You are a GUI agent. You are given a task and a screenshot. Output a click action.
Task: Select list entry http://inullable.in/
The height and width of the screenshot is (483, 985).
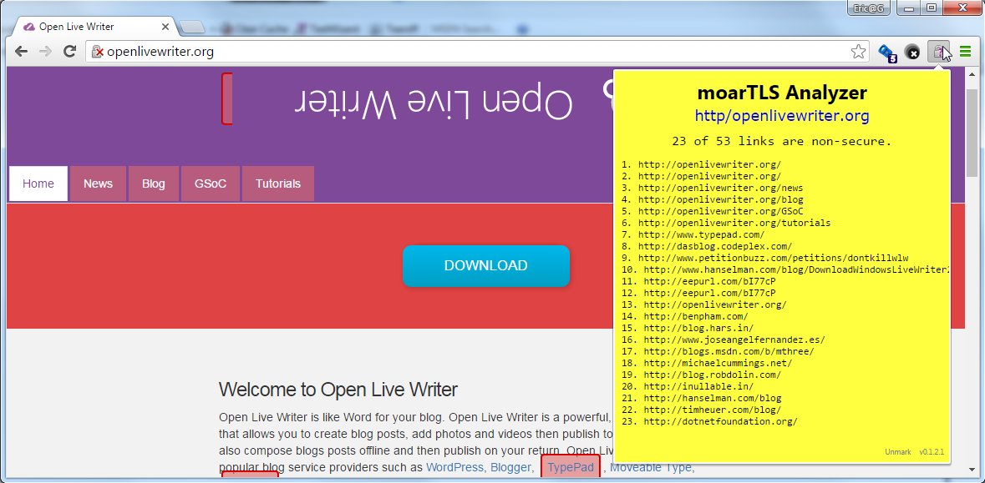698,386
